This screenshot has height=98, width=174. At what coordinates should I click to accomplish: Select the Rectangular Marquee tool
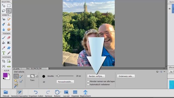(9, 6)
